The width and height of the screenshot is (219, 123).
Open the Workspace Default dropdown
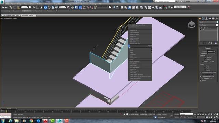click(28, 16)
